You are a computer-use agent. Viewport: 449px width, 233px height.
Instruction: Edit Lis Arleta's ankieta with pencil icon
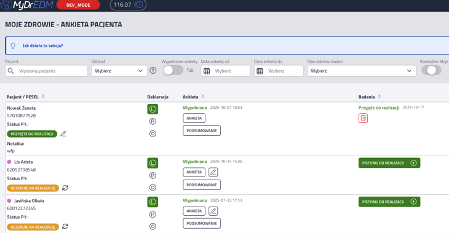(x=213, y=172)
